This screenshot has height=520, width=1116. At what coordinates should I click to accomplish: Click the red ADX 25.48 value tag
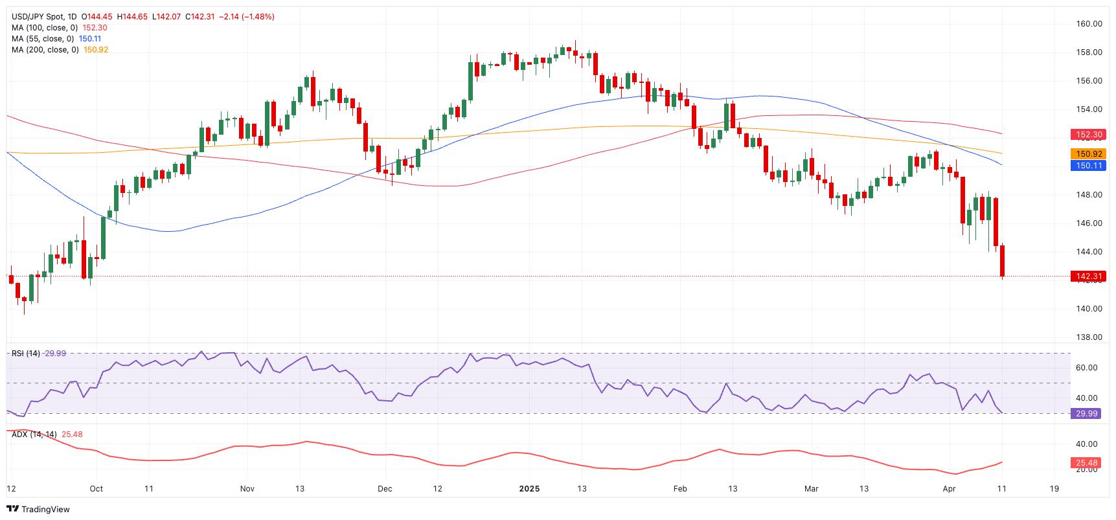(1086, 462)
